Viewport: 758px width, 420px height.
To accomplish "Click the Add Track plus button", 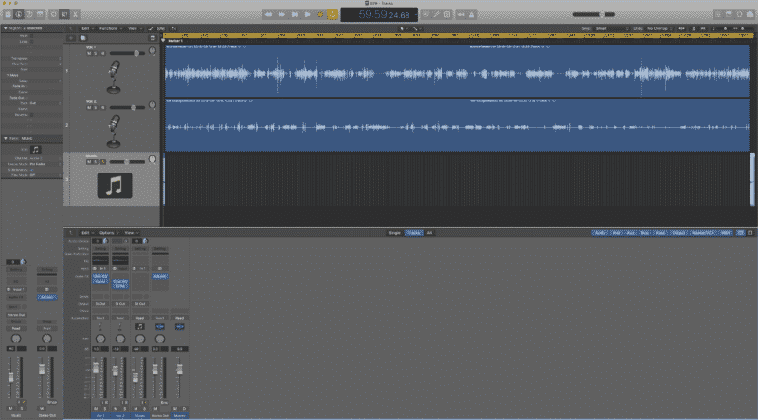I will (72, 38).
